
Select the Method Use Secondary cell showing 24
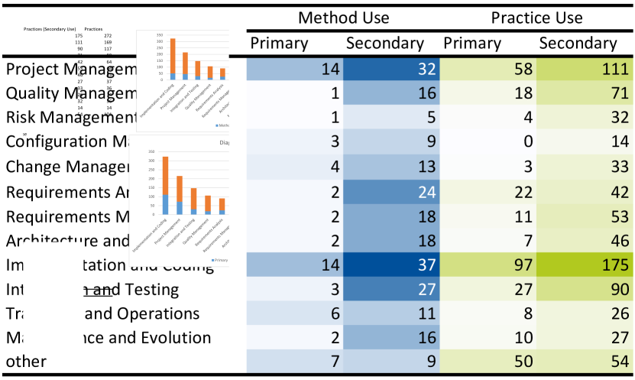click(x=391, y=192)
